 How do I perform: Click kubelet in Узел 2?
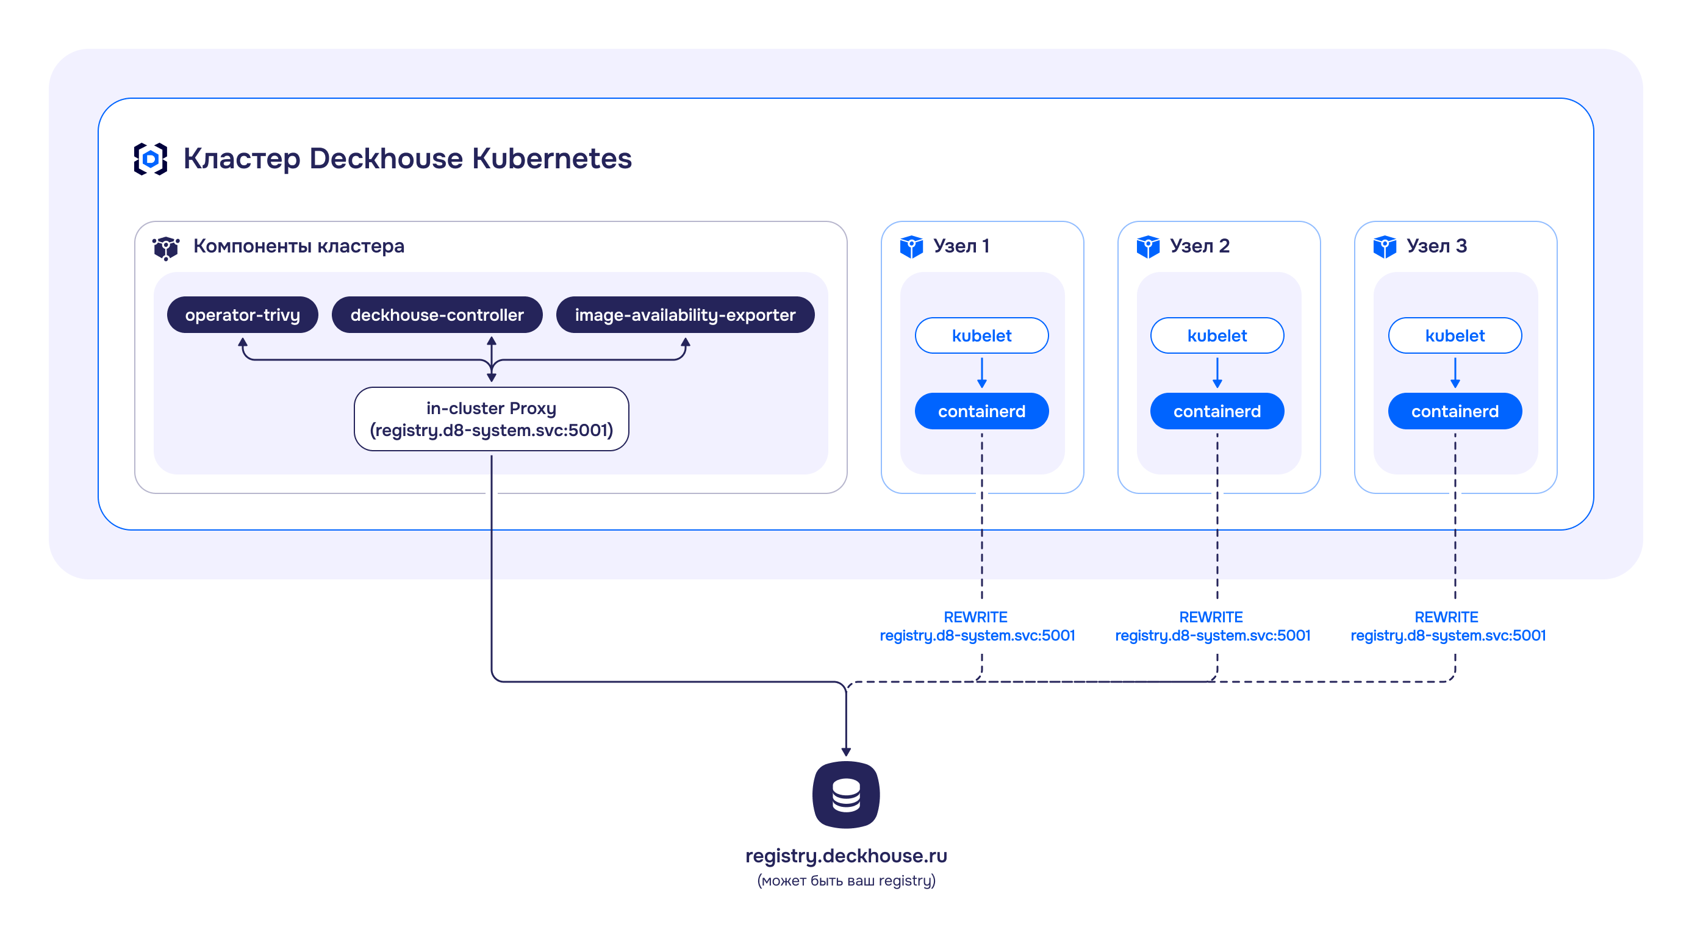coord(1216,335)
